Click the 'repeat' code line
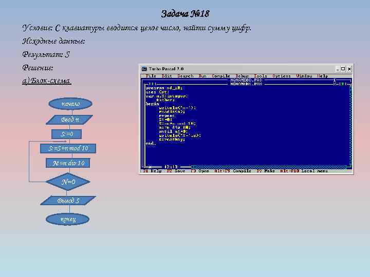Image resolution: width=370 pixels, height=277 pixels. coord(166,115)
